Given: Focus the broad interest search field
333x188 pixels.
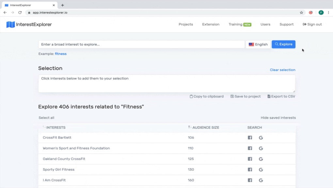Looking at the screenshot, I should pos(141,44).
